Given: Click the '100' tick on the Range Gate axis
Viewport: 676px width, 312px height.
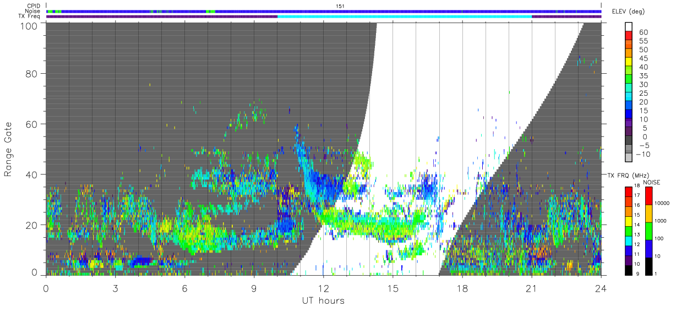Looking at the screenshot, I should [29, 26].
